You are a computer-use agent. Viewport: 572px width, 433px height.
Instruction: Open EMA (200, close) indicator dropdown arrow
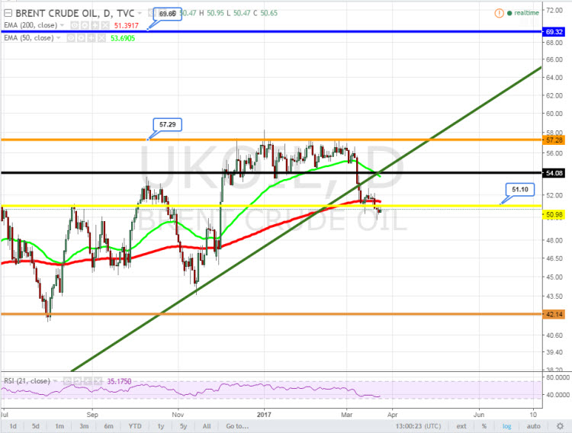coord(62,25)
